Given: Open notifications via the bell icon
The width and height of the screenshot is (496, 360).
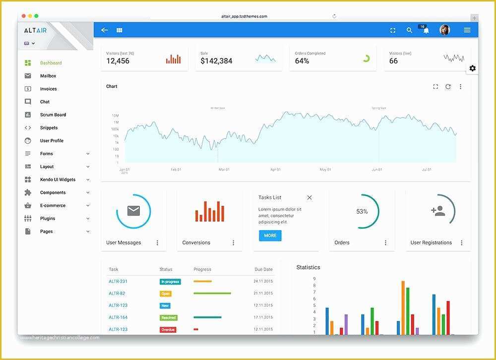Looking at the screenshot, I should pos(426,30).
